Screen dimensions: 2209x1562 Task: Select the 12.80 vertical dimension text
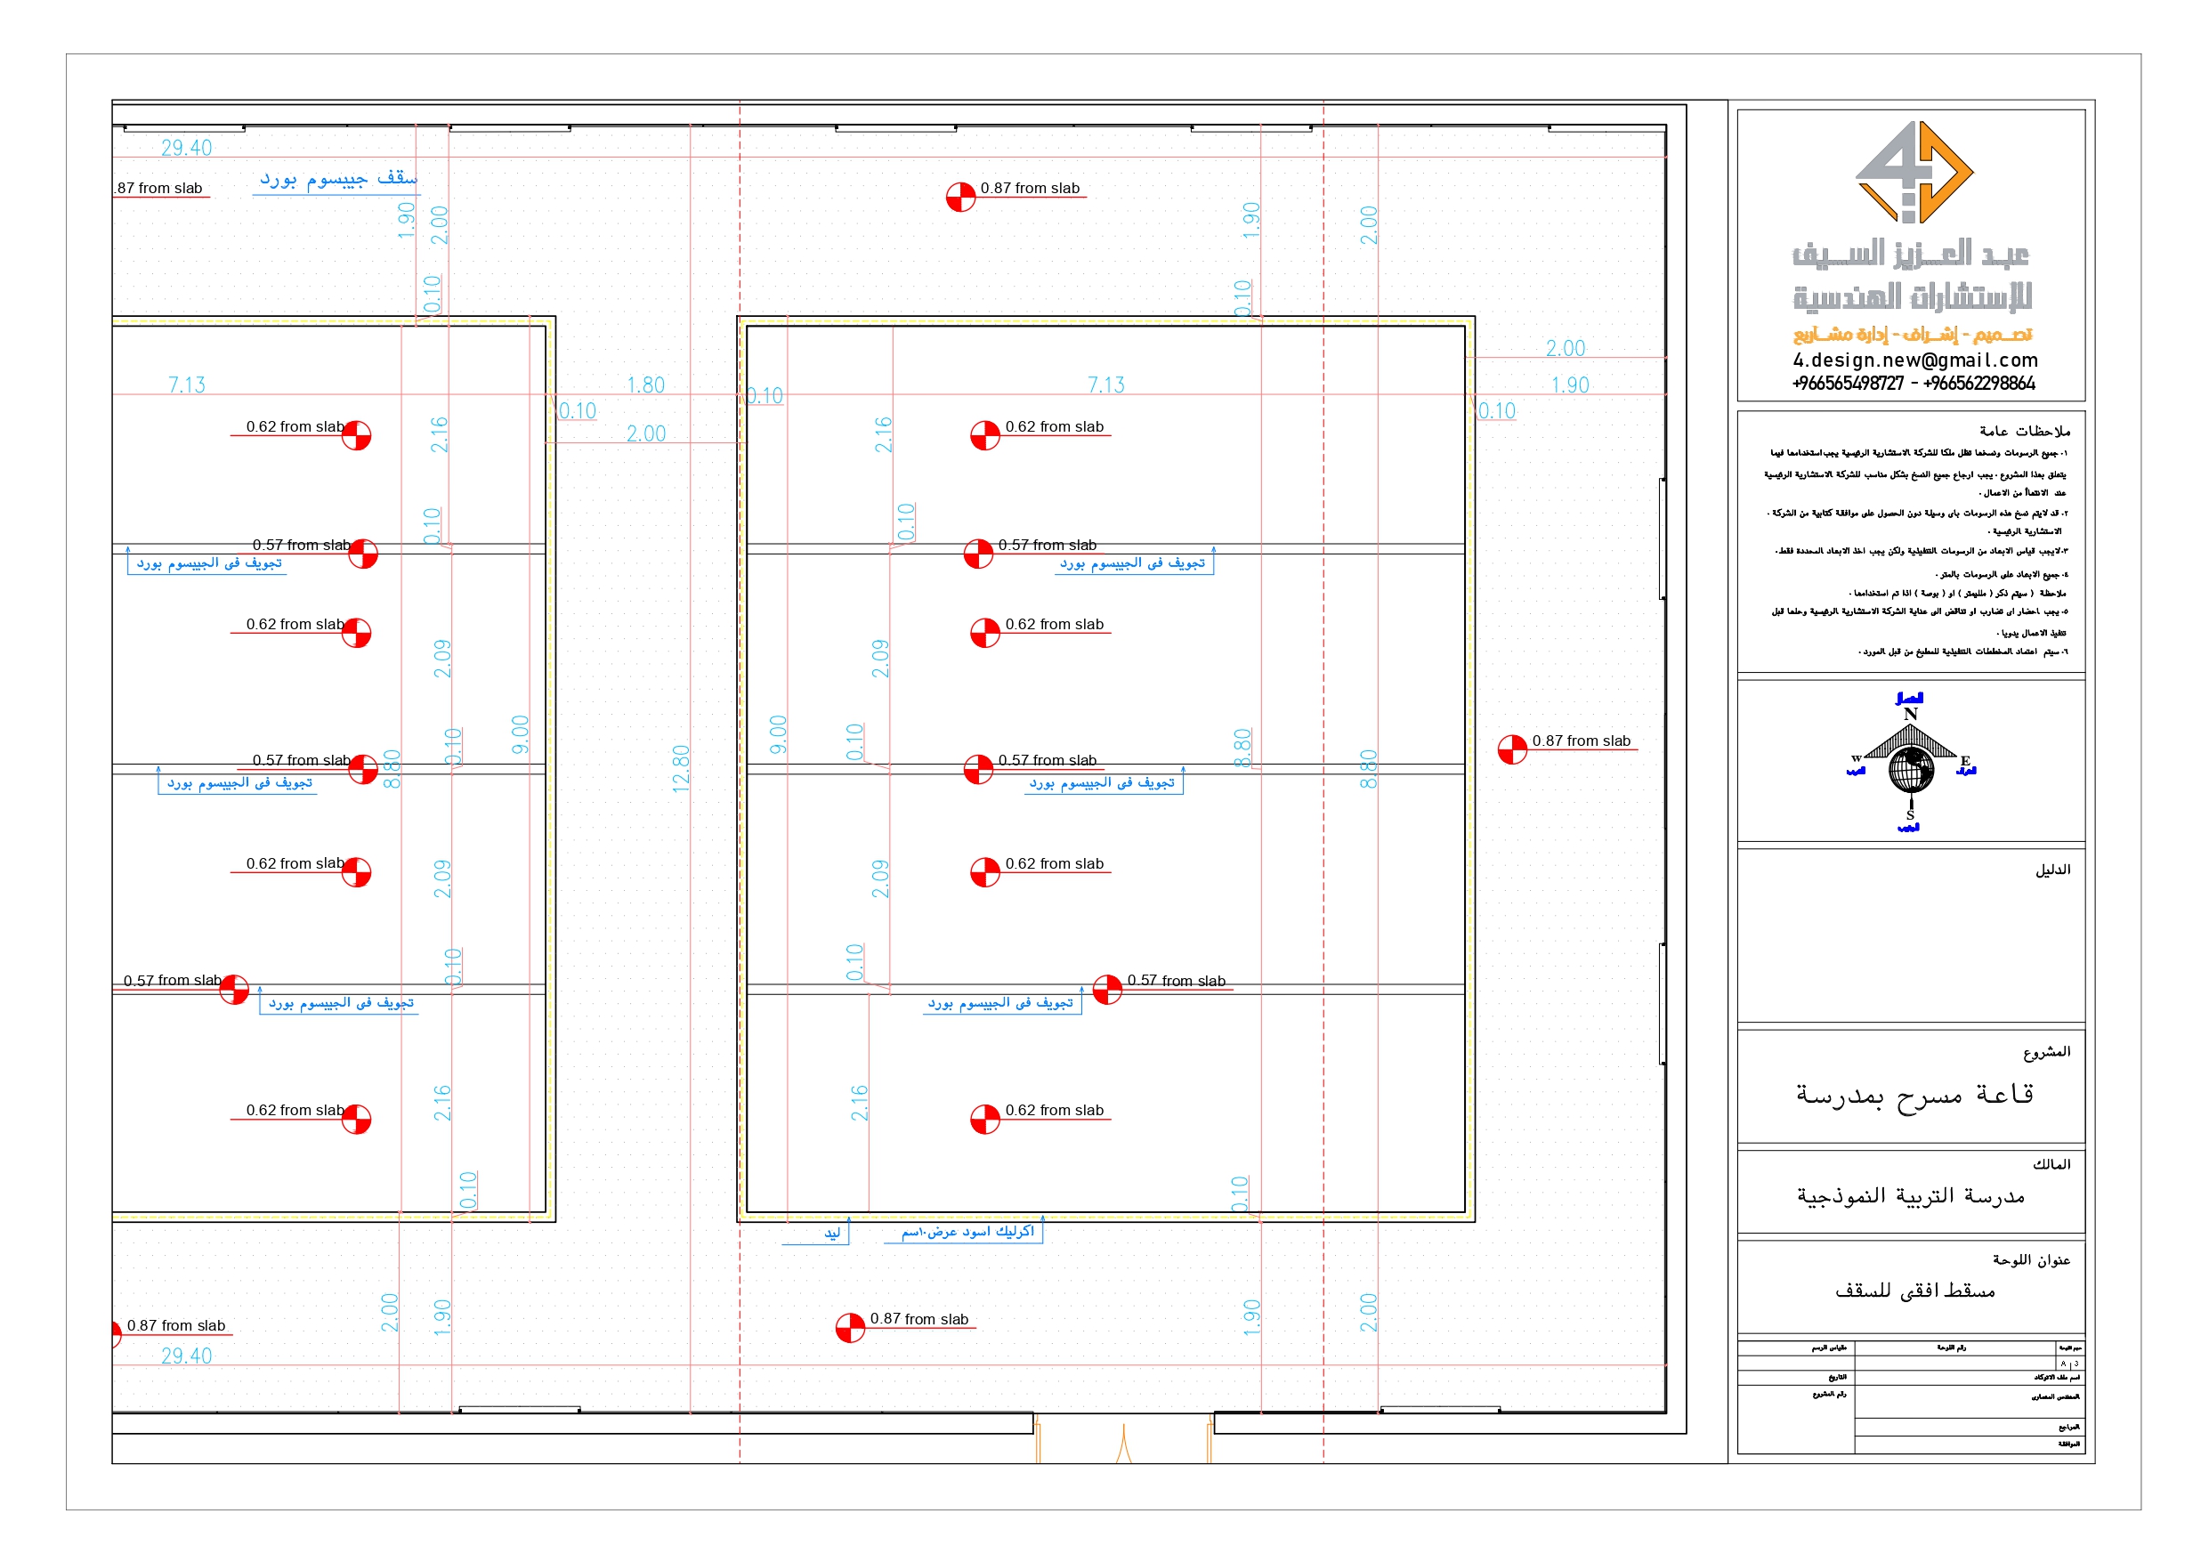coord(681,769)
